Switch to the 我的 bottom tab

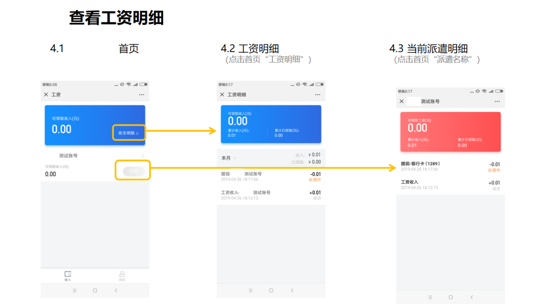coord(122,276)
